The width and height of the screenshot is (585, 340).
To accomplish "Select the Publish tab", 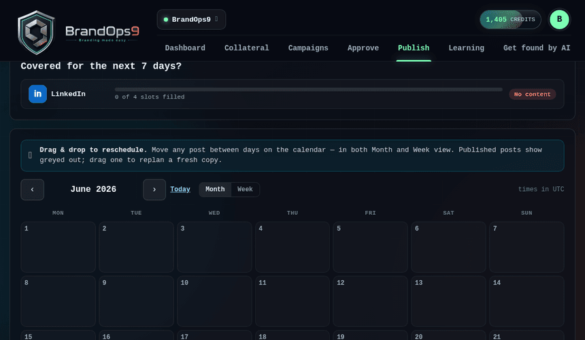I will click(414, 48).
